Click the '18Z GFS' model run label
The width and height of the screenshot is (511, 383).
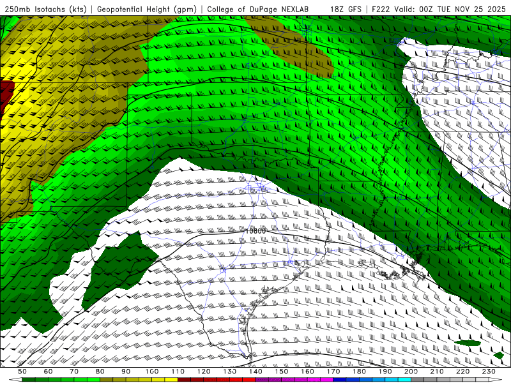tap(346, 9)
